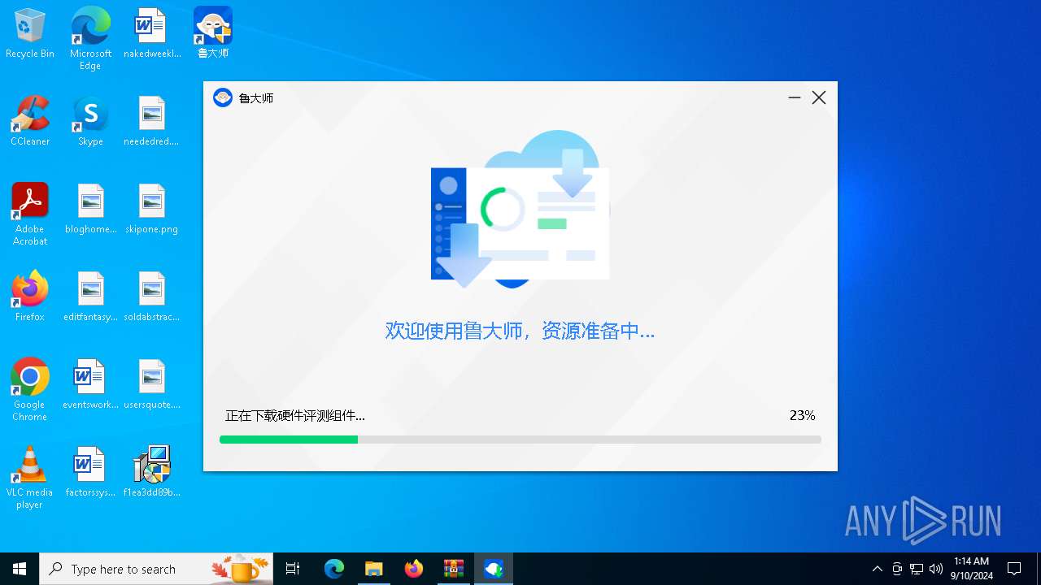The width and height of the screenshot is (1041, 585).
Task: Open the clock showing 1:14 AM
Action: (x=972, y=569)
